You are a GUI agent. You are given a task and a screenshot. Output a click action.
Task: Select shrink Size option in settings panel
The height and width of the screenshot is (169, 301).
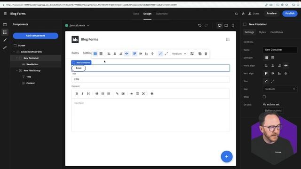click(x=266, y=81)
